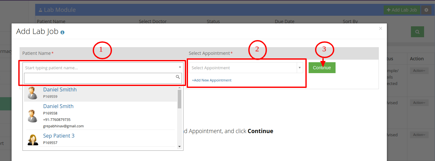
Task: Open the first Action dropdown in table
Action: click(x=419, y=71)
